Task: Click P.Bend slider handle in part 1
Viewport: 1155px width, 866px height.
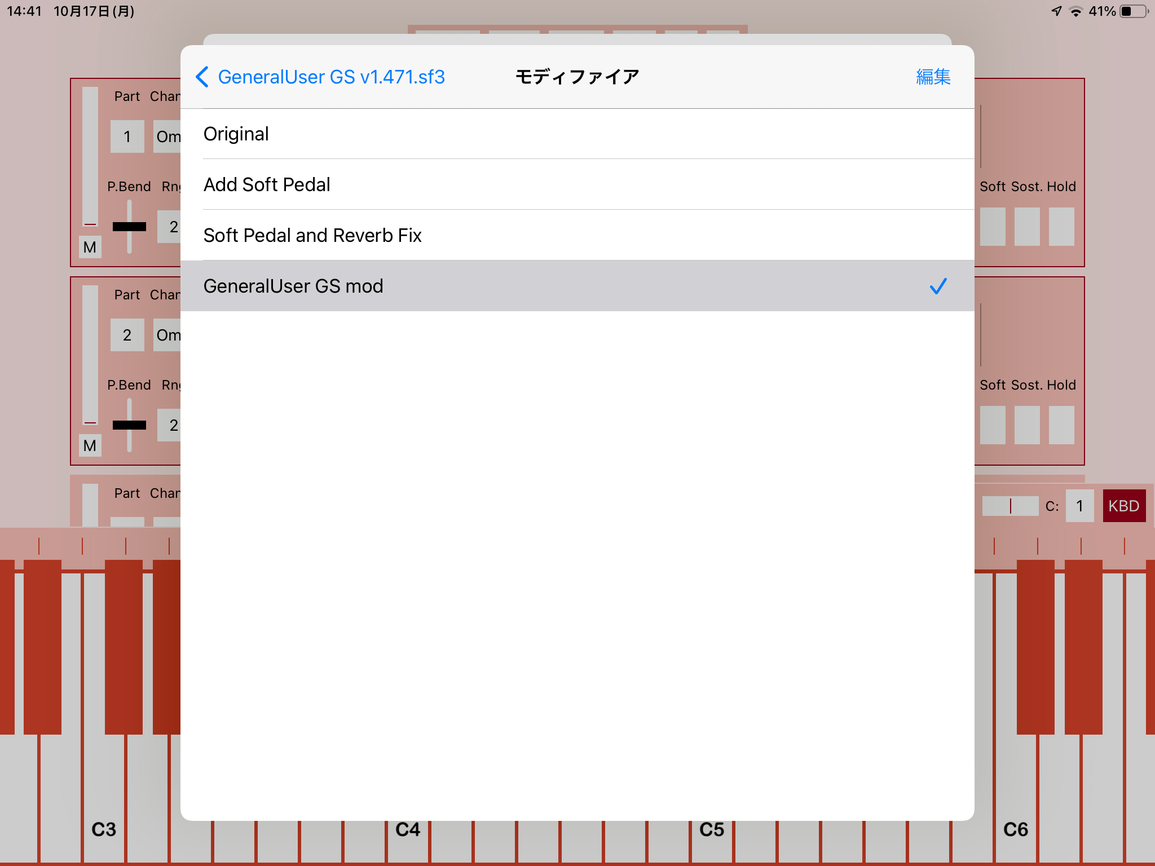Action: pos(129,227)
